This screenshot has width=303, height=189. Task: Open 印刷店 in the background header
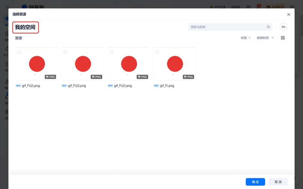(236, 7)
